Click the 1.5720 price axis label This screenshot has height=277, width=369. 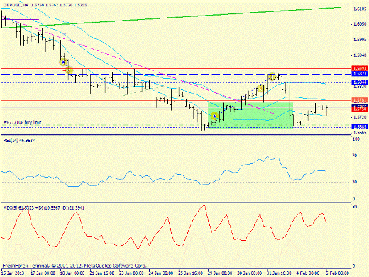pyautogui.click(x=360, y=117)
